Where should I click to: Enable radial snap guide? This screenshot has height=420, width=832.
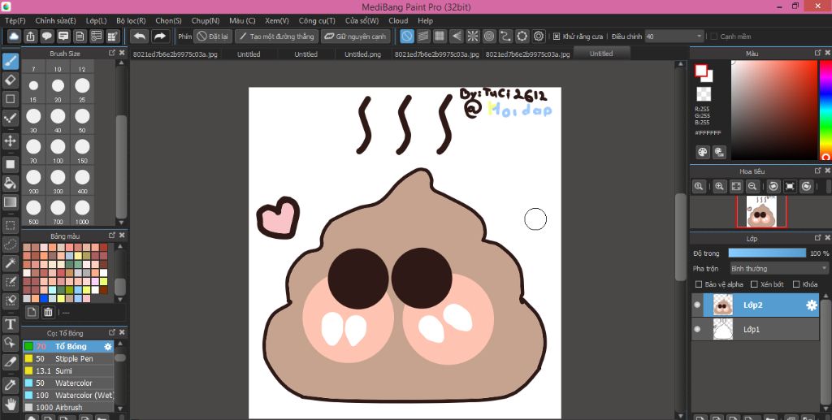tap(472, 36)
